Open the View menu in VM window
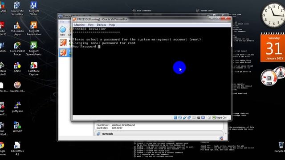Image resolution: width=285 pixels, height=160 pixels. [91, 25]
